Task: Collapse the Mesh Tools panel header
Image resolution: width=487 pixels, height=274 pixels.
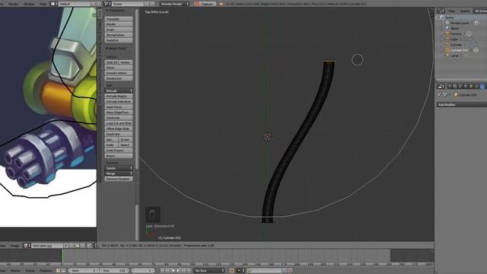Action: click(116, 49)
